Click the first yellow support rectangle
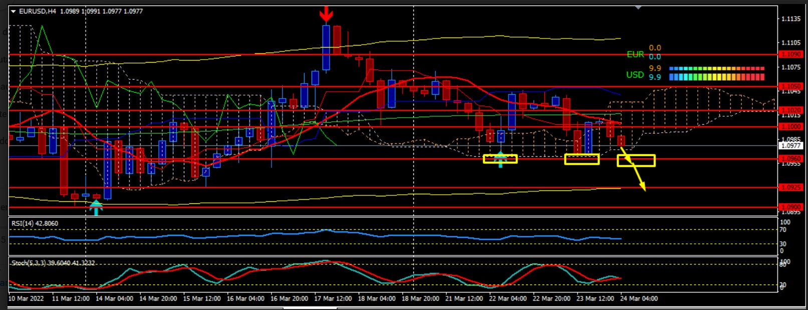This screenshot has width=808, height=310. tap(500, 159)
